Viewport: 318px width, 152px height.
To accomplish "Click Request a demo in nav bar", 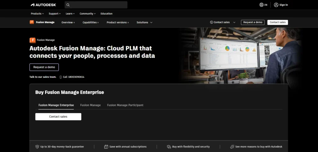I will tap(253, 22).
